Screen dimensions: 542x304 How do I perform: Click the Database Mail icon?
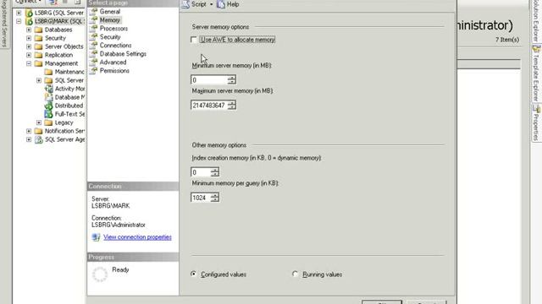[49, 97]
